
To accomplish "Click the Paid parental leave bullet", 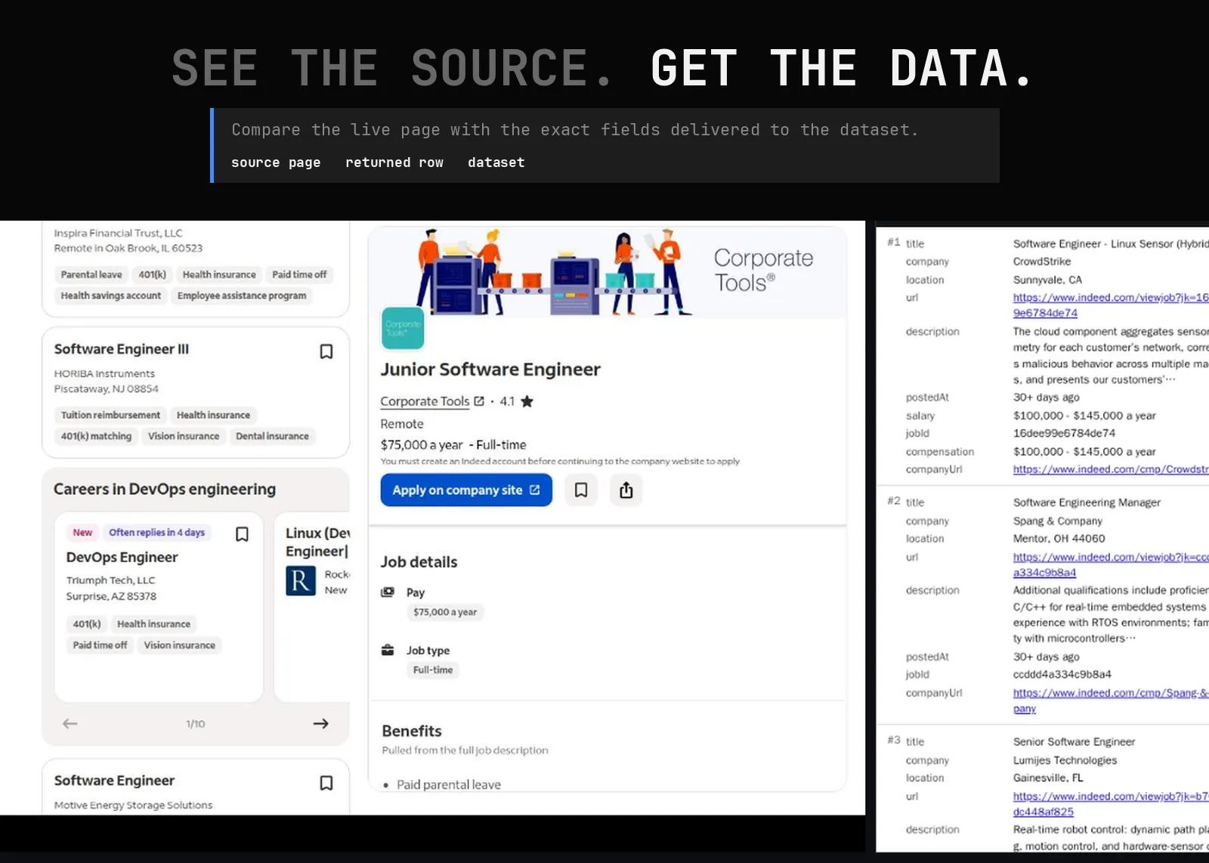I will click(449, 784).
